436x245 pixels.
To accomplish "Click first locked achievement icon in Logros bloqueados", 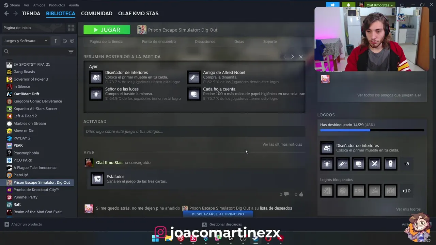I will click(327, 191).
